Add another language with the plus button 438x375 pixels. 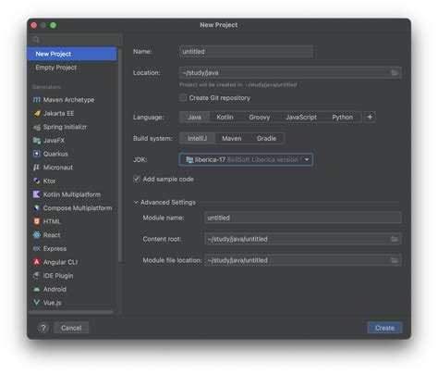(370, 118)
